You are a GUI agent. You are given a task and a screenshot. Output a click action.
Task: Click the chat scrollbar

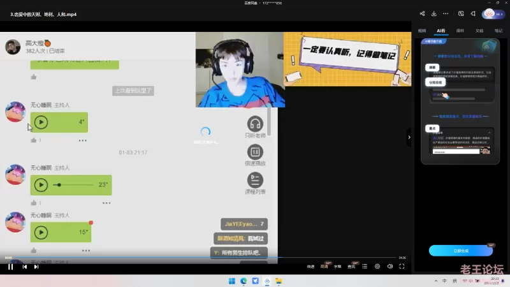pos(269,121)
